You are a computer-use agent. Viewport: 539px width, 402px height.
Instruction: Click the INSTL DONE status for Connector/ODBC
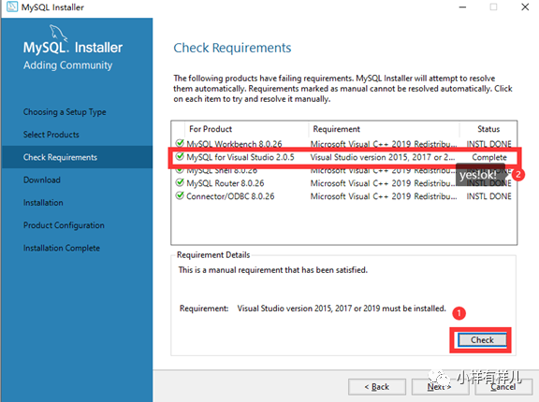point(488,196)
